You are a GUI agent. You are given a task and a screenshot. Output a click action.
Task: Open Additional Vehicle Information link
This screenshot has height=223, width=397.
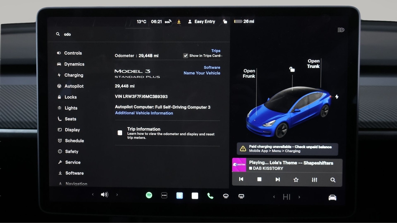(144, 113)
